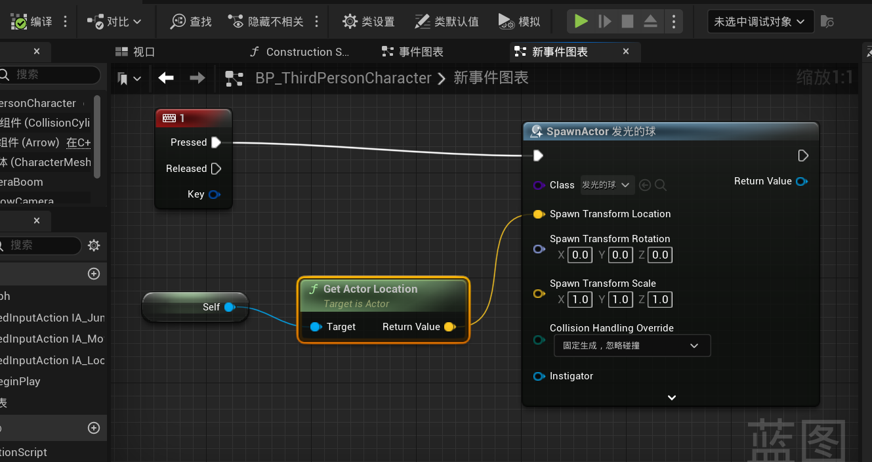Image resolution: width=872 pixels, height=462 pixels.
Task: Switch to Viewport (视口) tab
Action: point(135,52)
